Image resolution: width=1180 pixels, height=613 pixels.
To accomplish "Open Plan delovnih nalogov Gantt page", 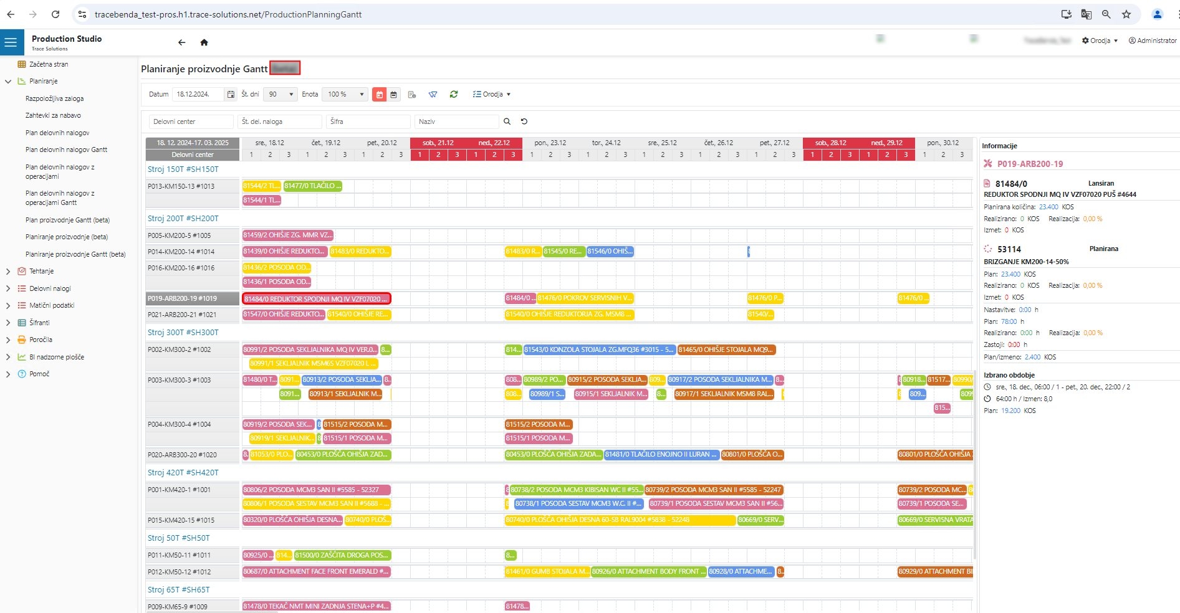I will click(66, 150).
